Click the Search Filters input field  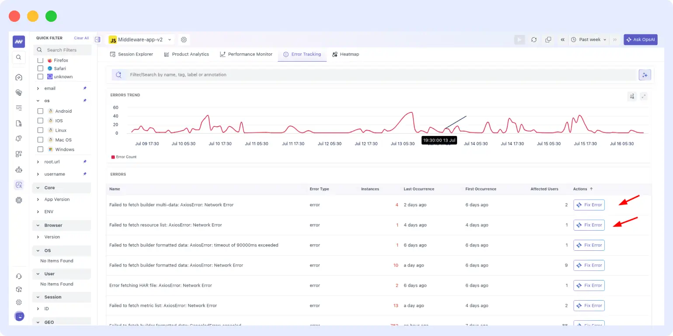62,50
